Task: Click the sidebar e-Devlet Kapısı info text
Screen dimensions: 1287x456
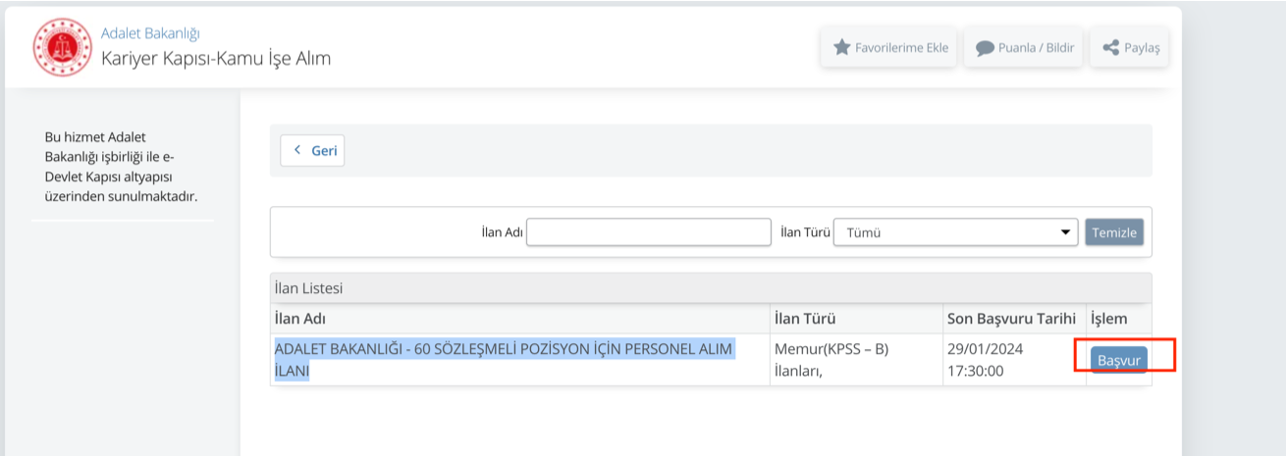Action: click(x=122, y=167)
